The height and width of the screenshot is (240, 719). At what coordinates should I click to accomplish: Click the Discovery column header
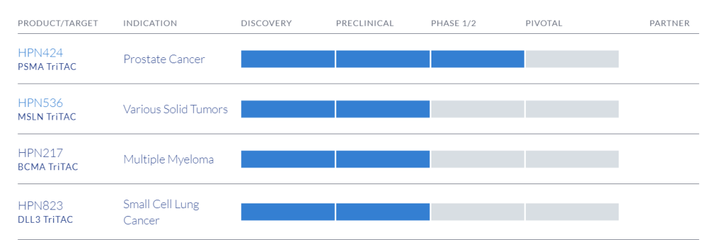266,23
